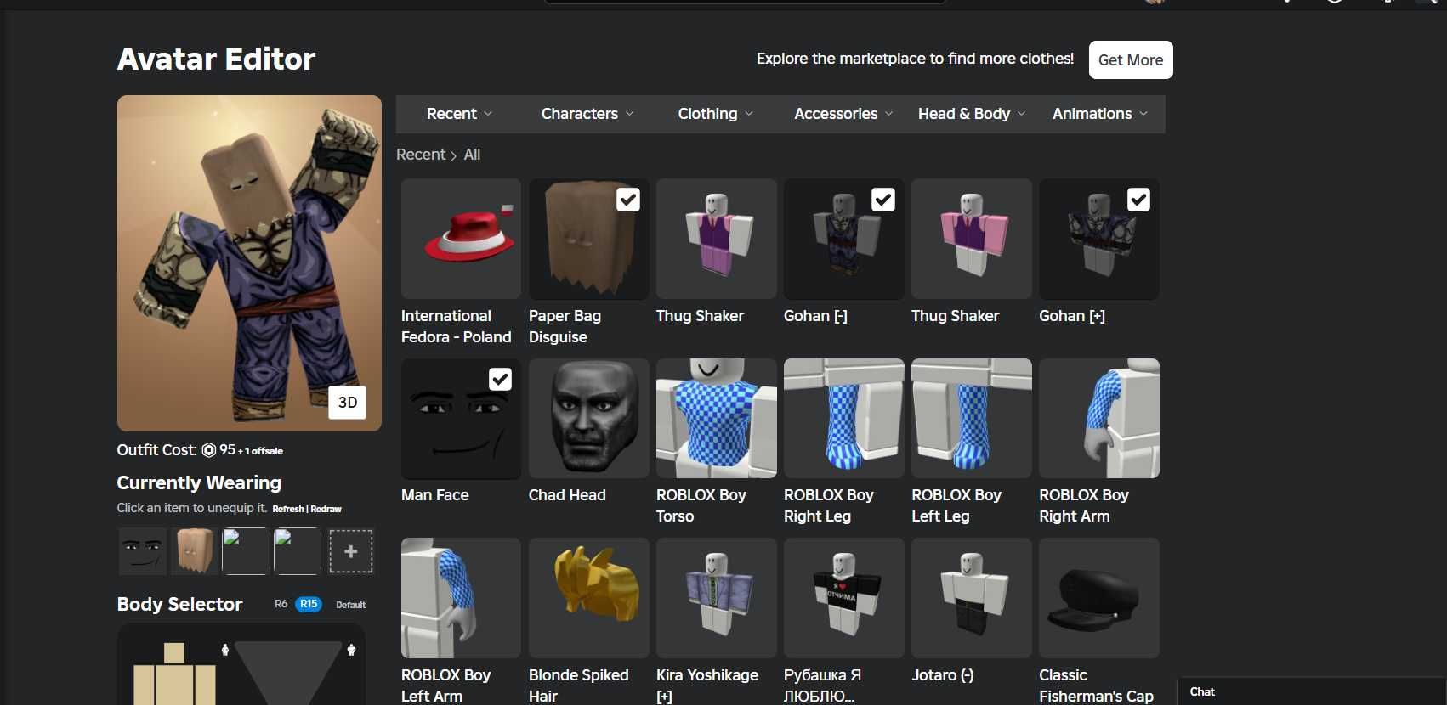Equip the Classic Fisherman's Cap
Screen dimensions: 1447x705
click(x=1099, y=598)
